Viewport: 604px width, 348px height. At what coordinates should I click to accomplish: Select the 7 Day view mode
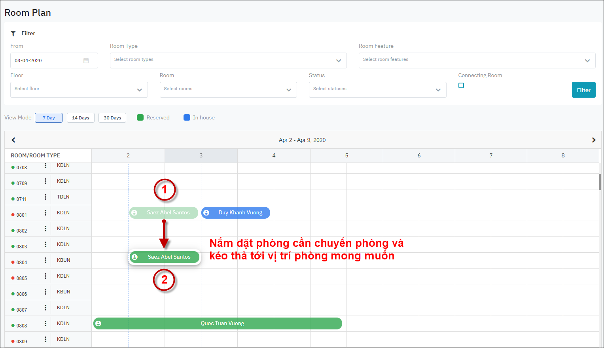(49, 118)
